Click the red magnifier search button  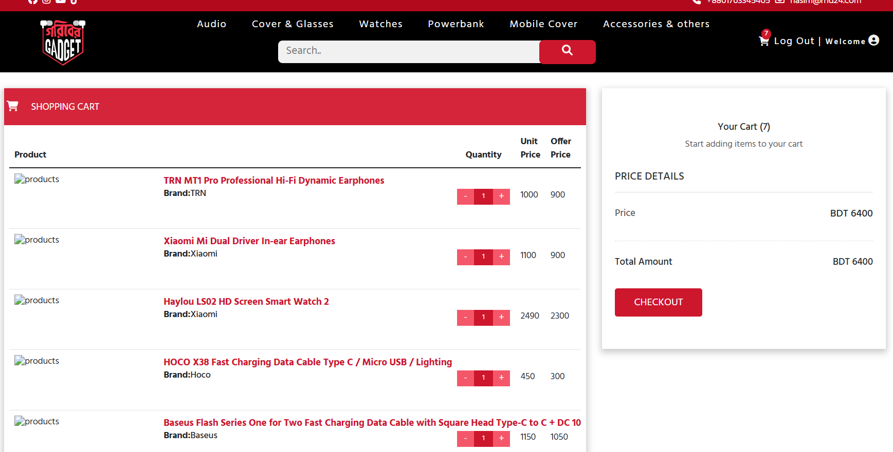tap(568, 52)
